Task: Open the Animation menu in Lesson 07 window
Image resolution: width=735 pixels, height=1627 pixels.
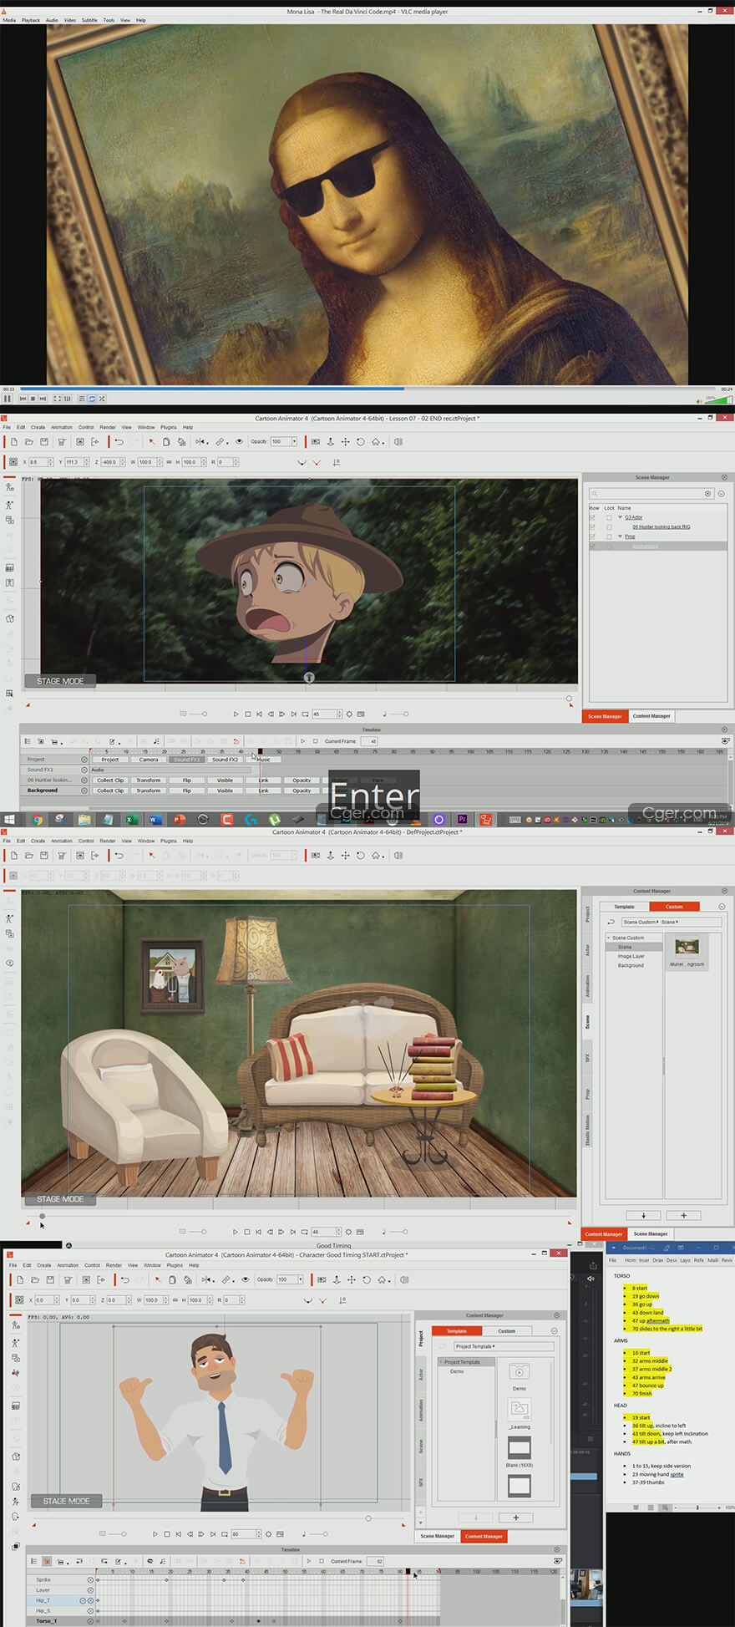Action: [x=62, y=427]
